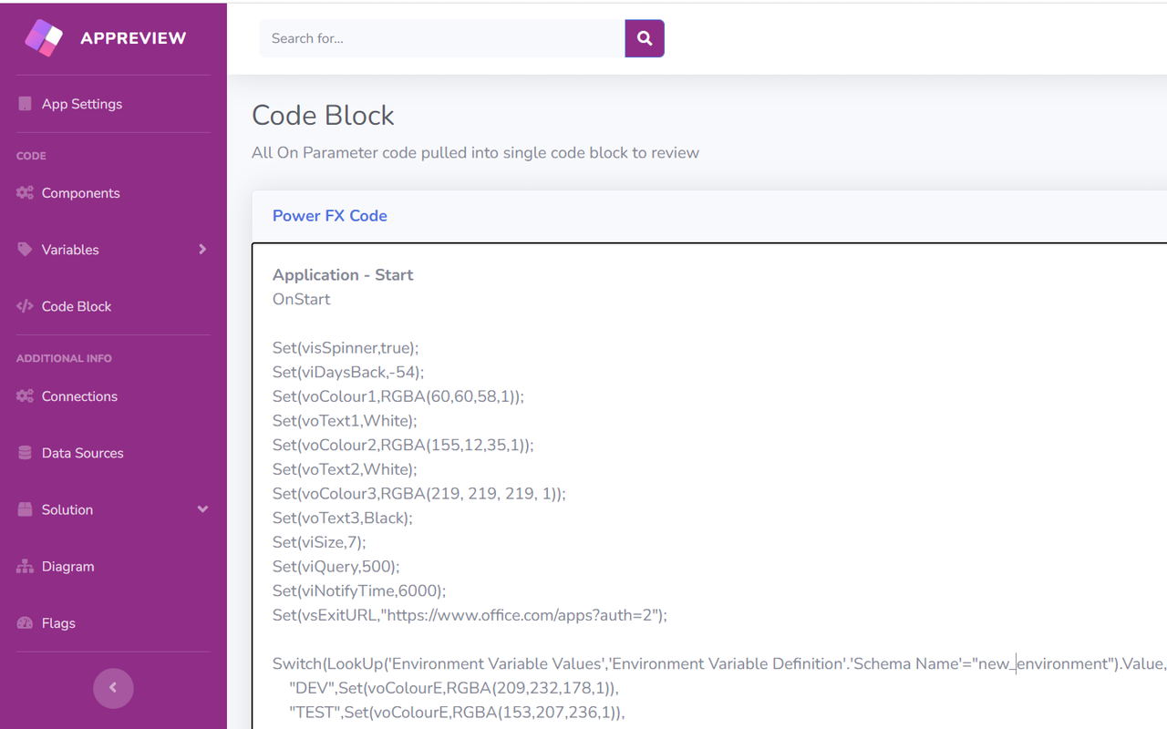Click the Variables tag icon

25,250
